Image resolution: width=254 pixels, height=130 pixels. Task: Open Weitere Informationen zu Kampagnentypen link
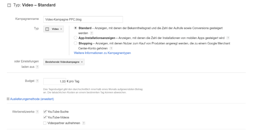[102, 53]
